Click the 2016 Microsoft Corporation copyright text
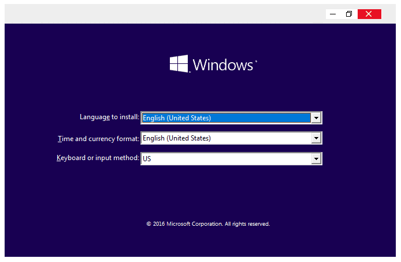401x262 pixels. [x=208, y=224]
